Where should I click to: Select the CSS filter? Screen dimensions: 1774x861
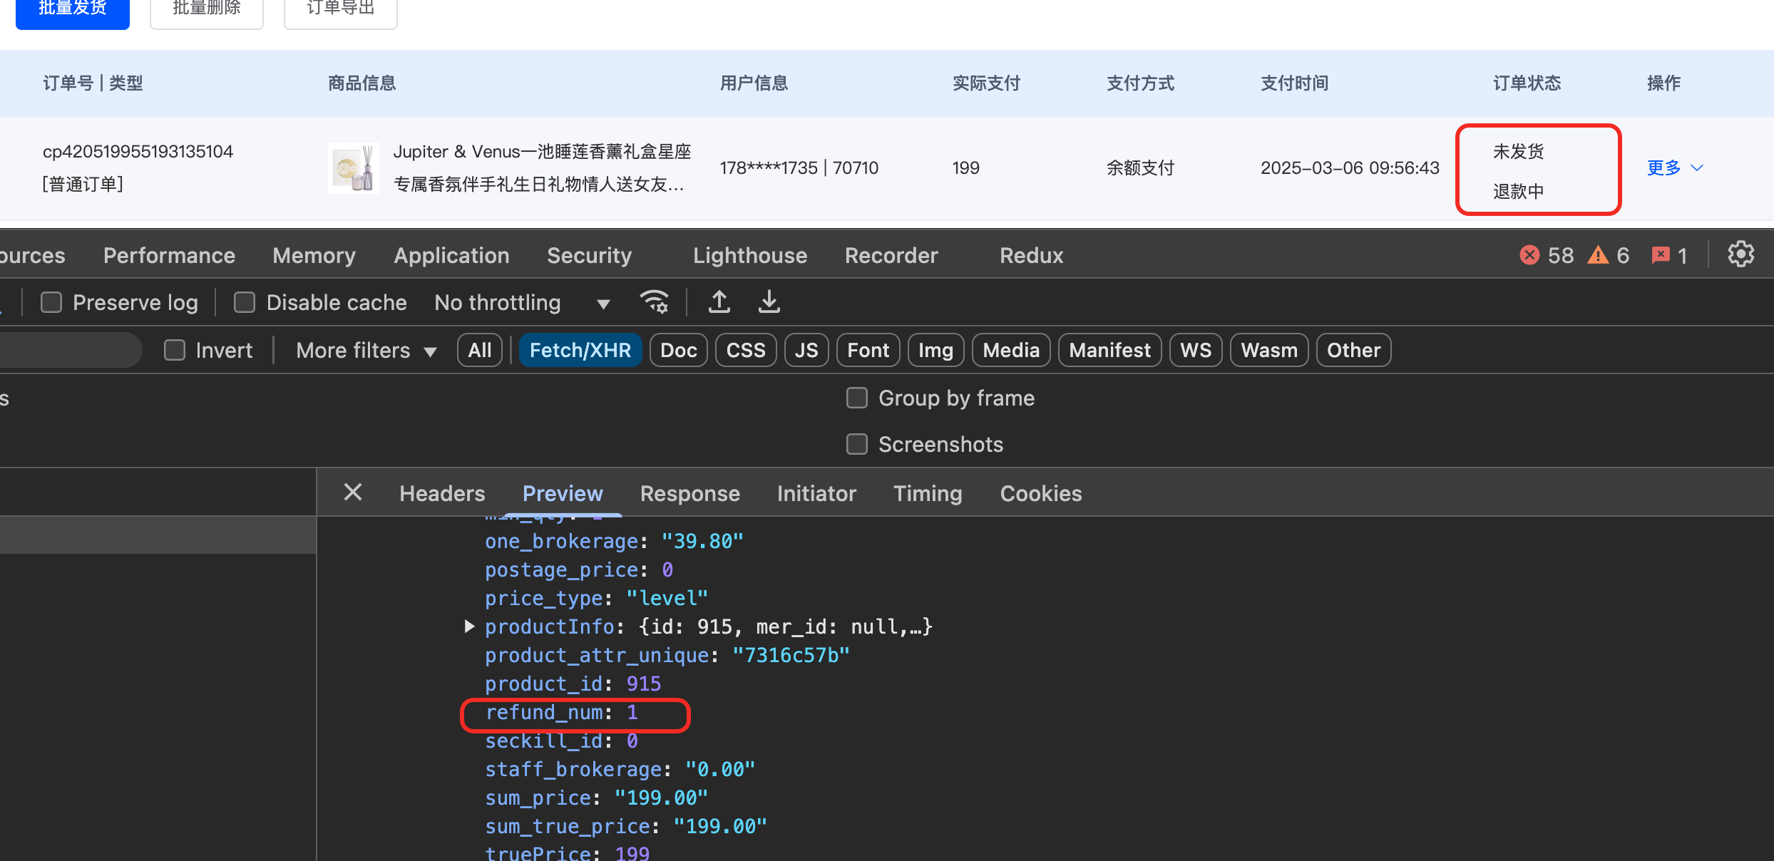pos(746,350)
